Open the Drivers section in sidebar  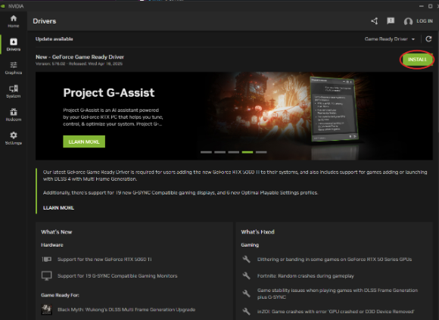tap(13, 45)
